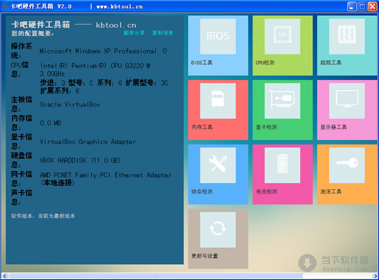The height and width of the screenshot is (280, 379).
Task: Maximize the 卡吧硬件工具箱 window
Action: [x=362, y=6]
